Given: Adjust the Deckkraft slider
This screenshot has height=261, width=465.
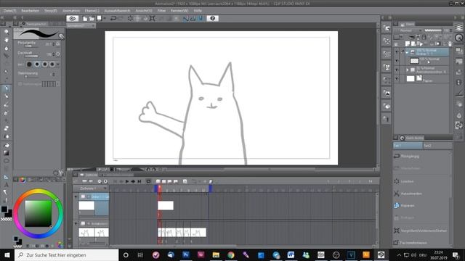Looking at the screenshot, I should coord(31,57).
